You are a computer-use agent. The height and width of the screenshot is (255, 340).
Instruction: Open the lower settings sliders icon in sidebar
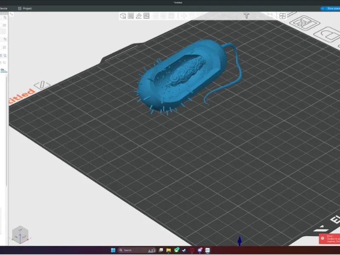[x=5, y=39]
